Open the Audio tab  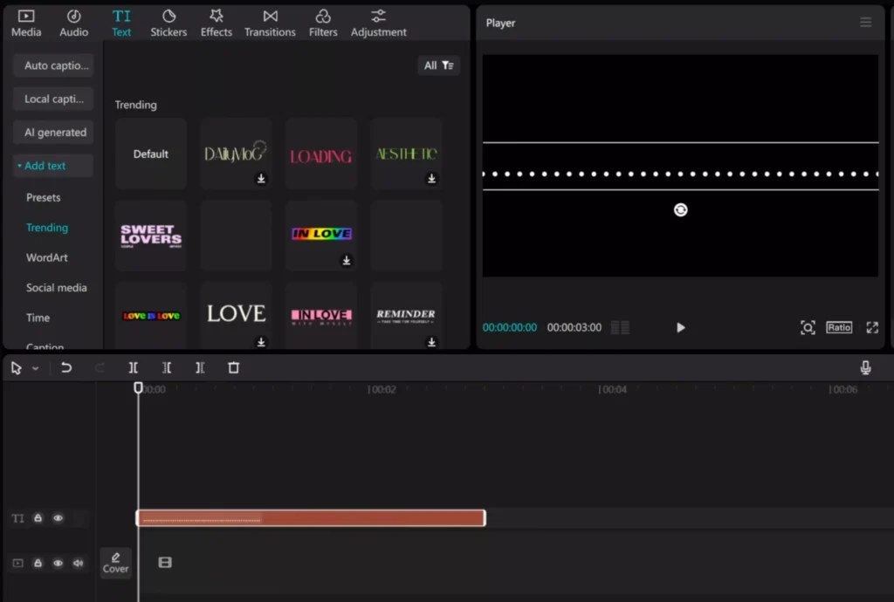[x=73, y=24]
